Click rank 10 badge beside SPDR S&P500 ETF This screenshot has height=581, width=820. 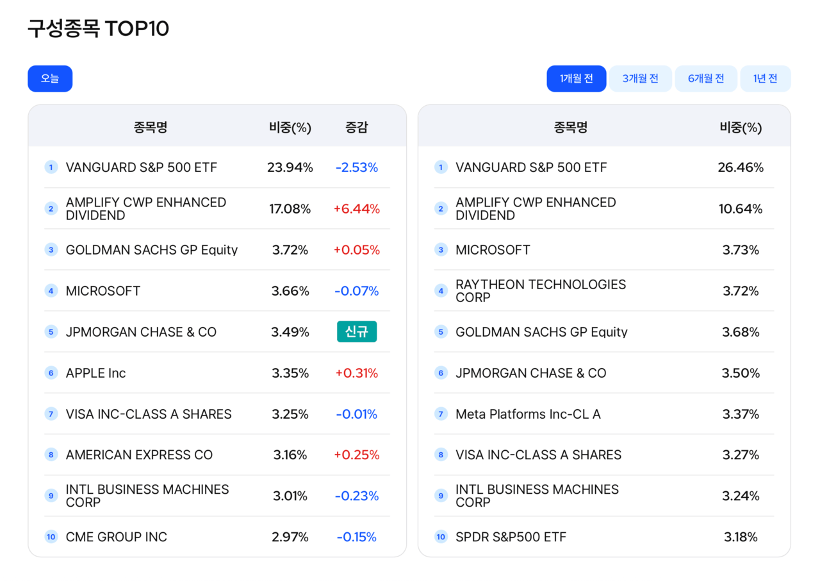pyautogui.click(x=441, y=537)
